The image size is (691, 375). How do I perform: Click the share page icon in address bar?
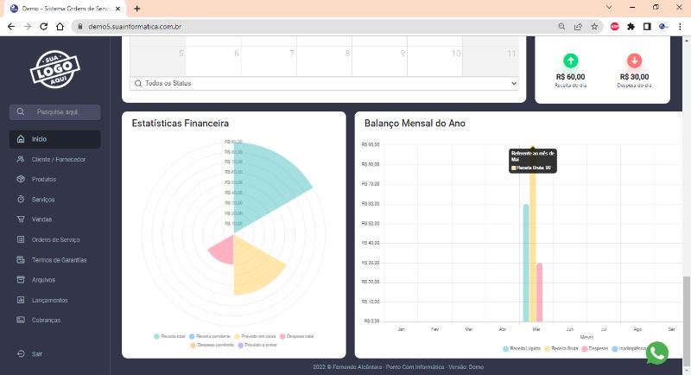tap(578, 26)
